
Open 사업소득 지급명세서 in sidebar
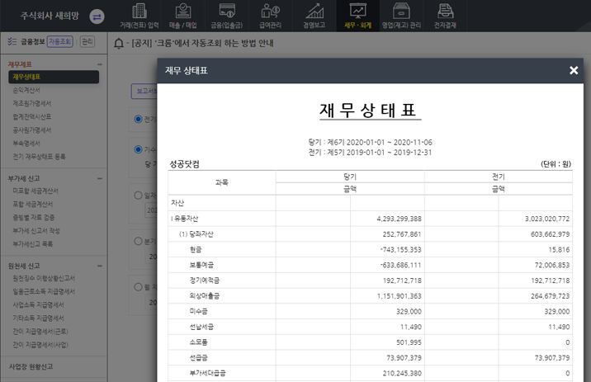click(38, 304)
